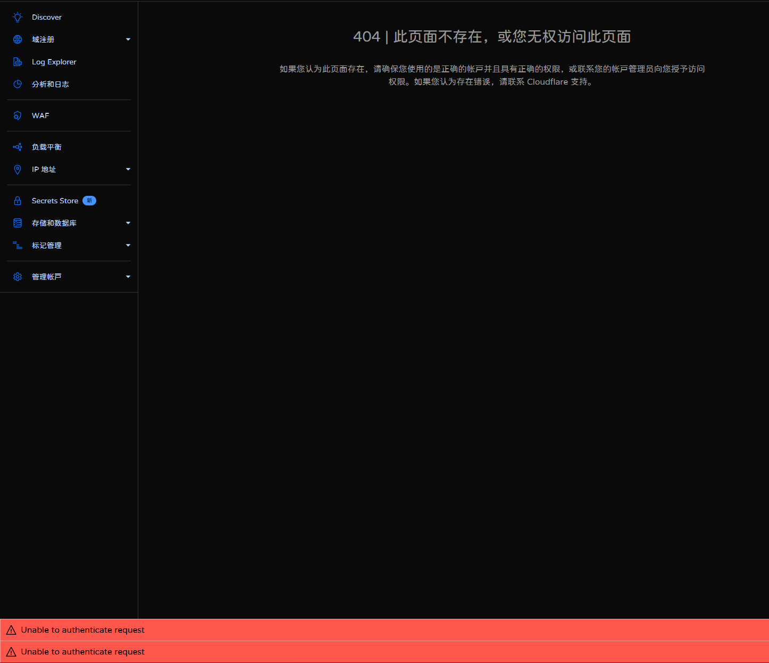Expand the IP 地址 submenu arrow
Viewport: 769px width, 663px height.
coord(128,169)
